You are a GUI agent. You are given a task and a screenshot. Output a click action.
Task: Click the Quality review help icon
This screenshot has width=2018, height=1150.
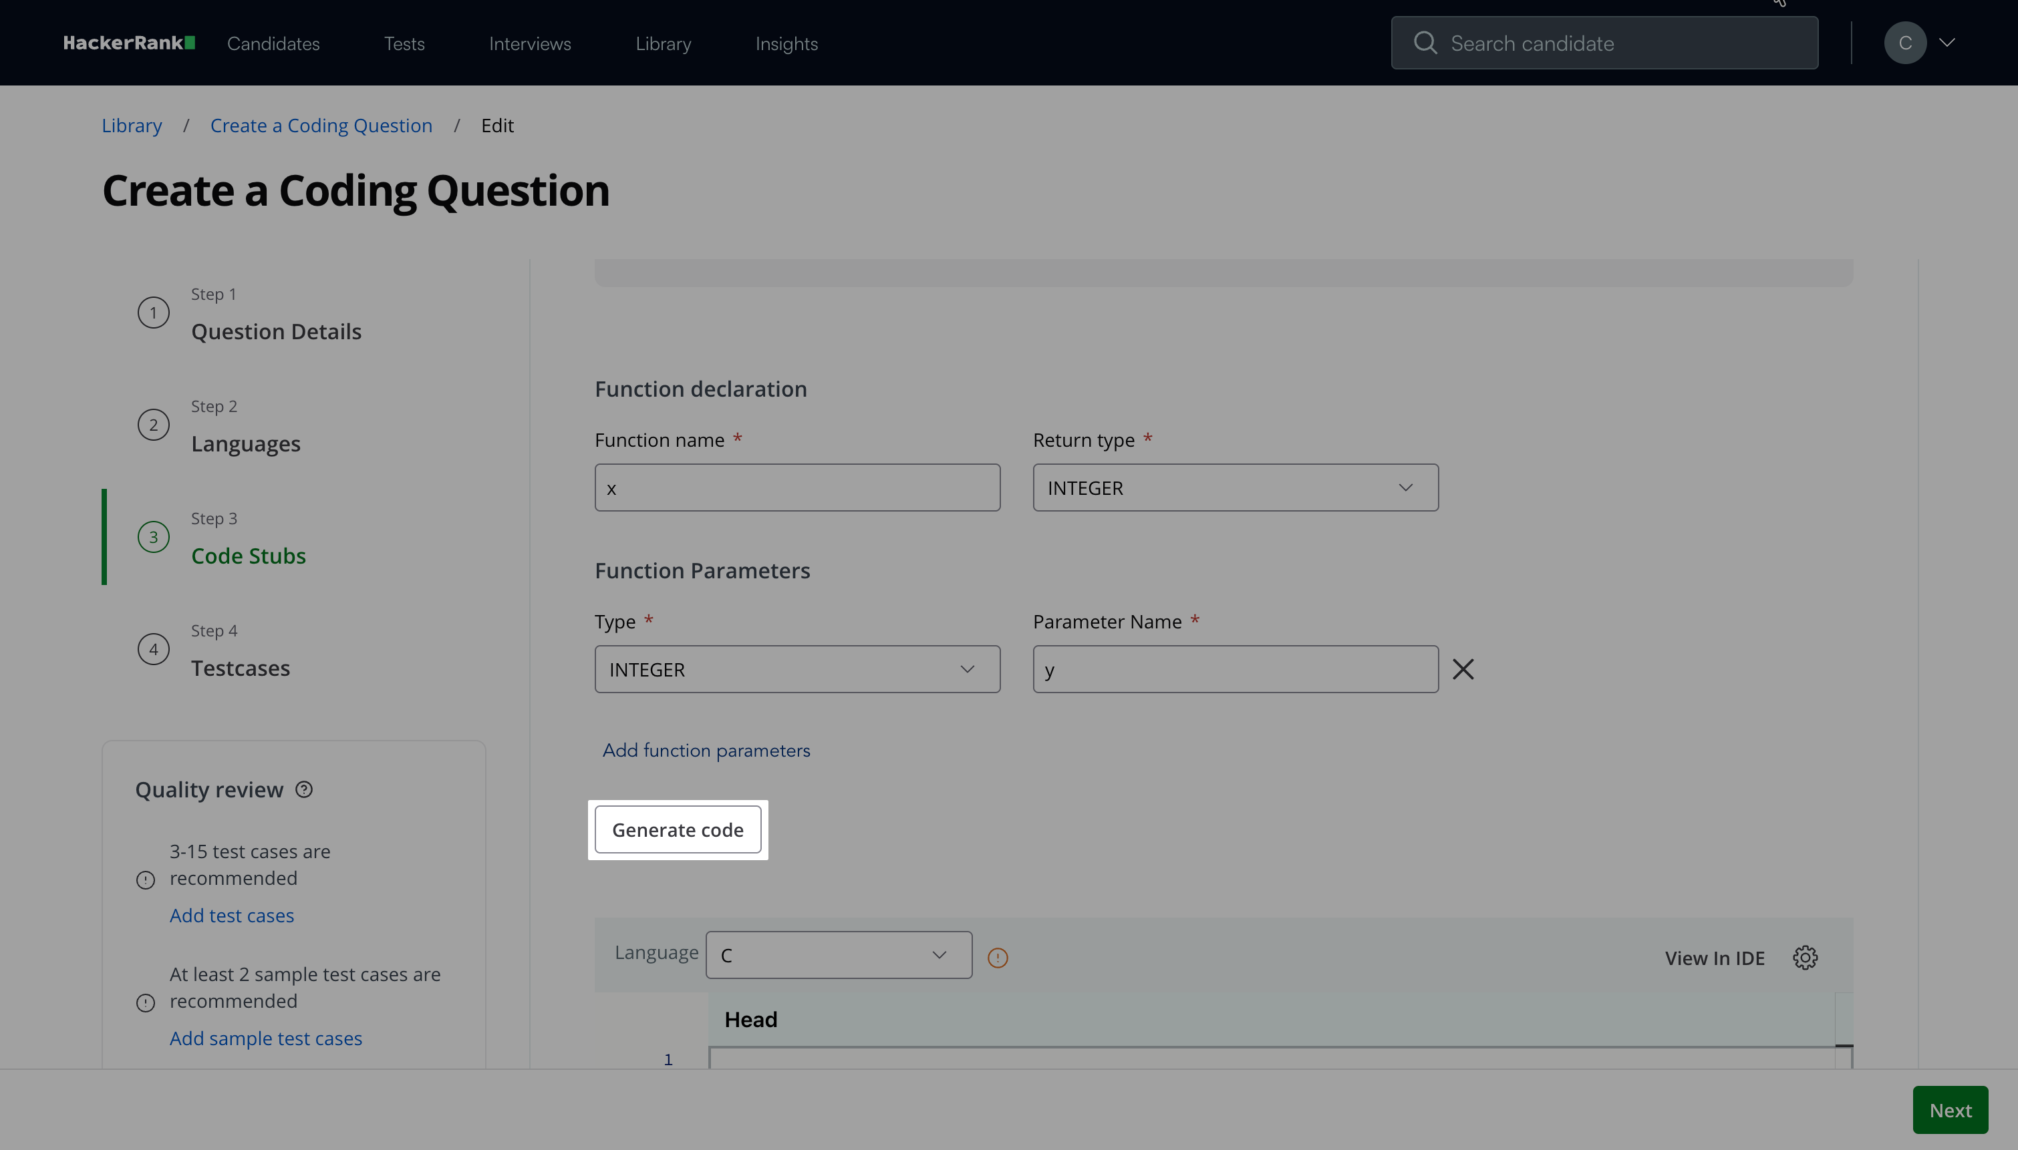pyautogui.click(x=304, y=789)
